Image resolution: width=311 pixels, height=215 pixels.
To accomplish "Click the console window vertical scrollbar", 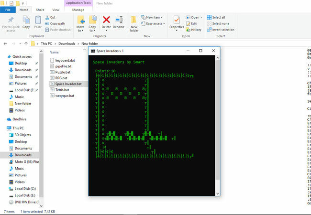I will click(218, 120).
